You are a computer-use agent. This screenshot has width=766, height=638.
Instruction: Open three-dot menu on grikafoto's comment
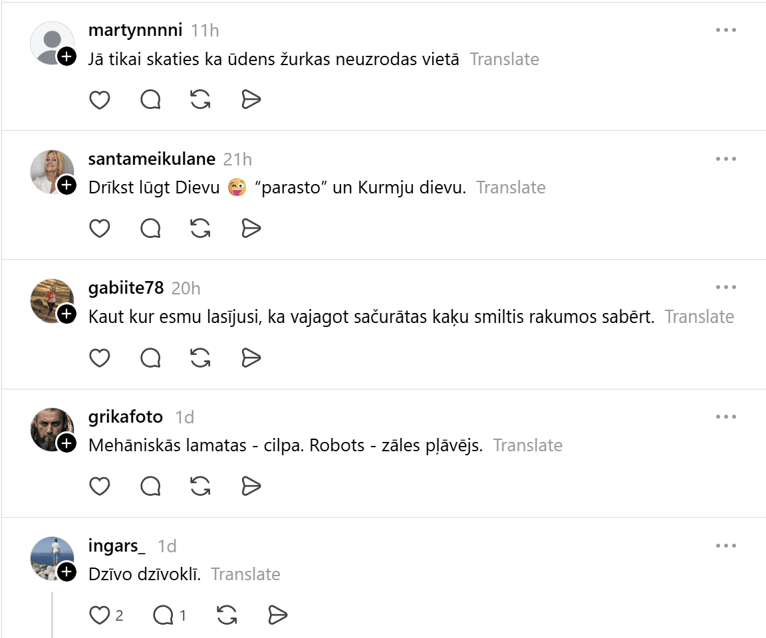726,417
